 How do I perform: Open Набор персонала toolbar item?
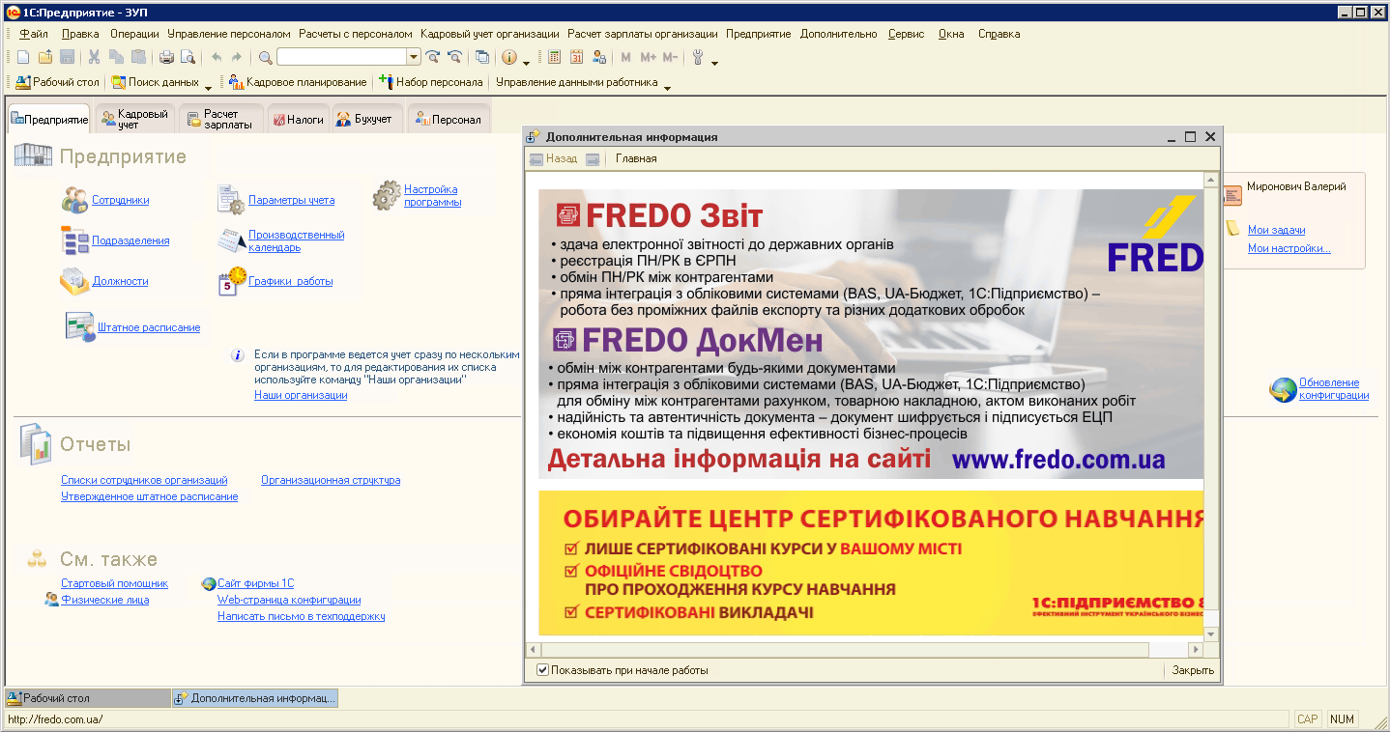[x=431, y=82]
